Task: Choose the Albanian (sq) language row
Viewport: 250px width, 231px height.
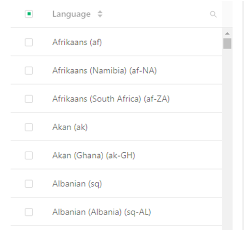Action: point(77,184)
